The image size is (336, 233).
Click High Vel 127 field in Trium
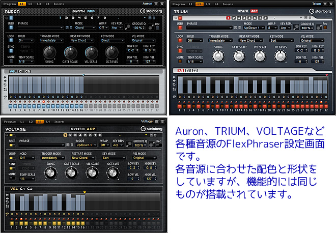click(x=318, y=62)
